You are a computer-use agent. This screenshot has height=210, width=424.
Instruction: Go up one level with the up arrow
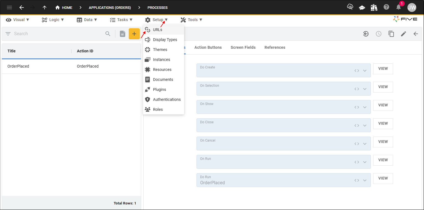[45, 7]
